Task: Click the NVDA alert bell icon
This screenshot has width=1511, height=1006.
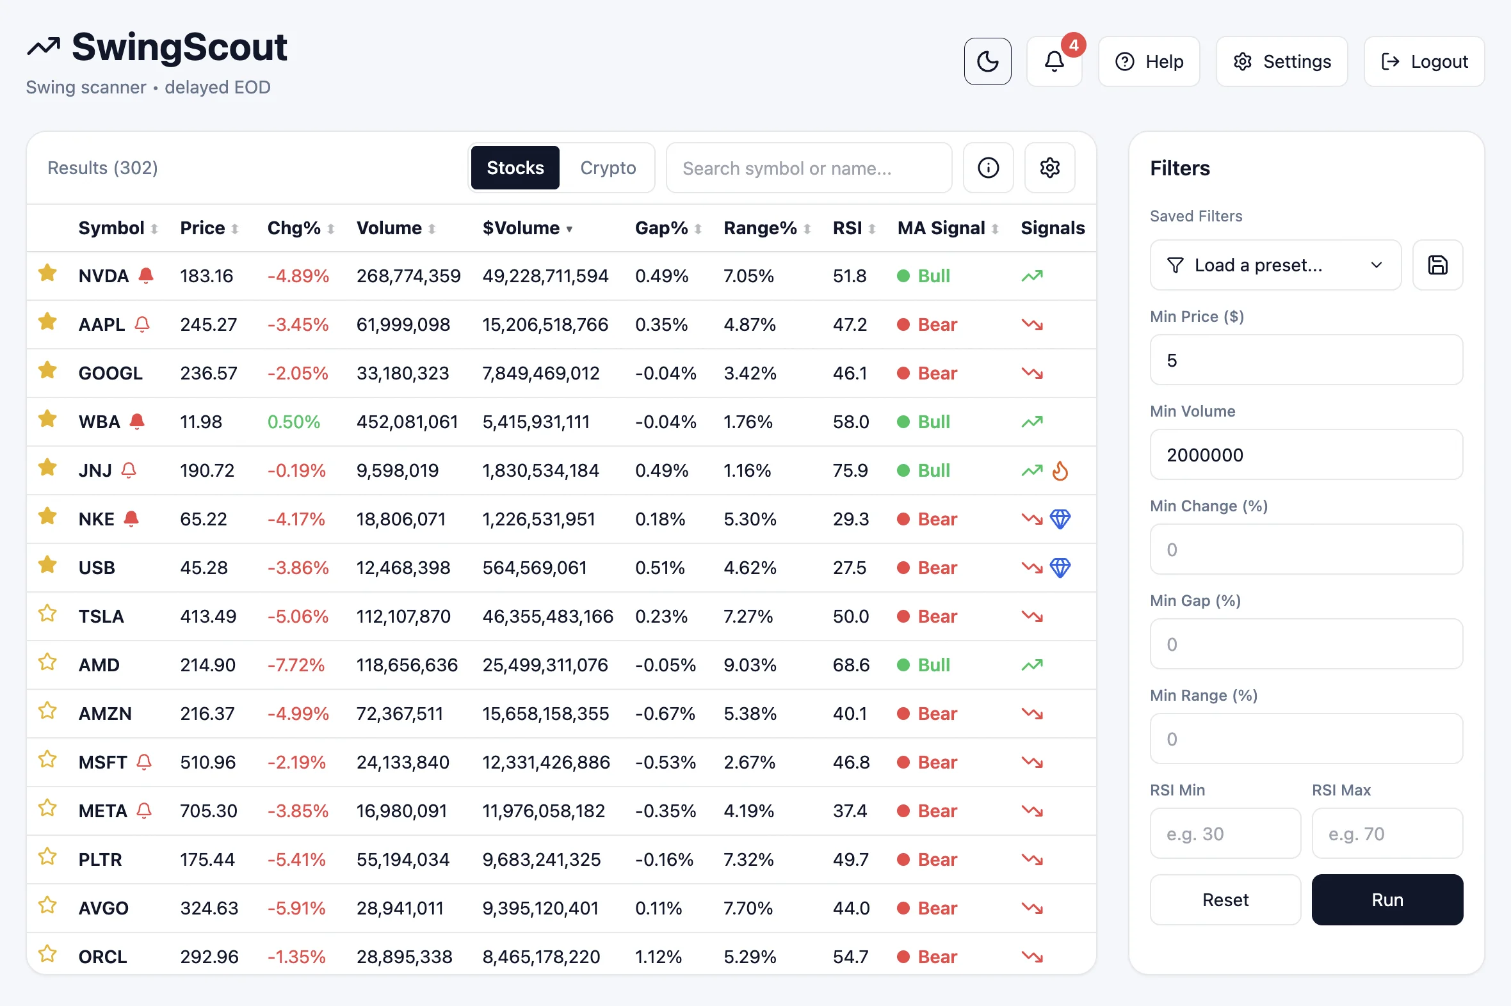Action: [147, 276]
